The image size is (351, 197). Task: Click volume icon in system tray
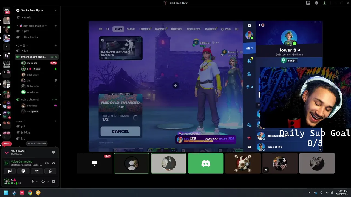click(332, 193)
